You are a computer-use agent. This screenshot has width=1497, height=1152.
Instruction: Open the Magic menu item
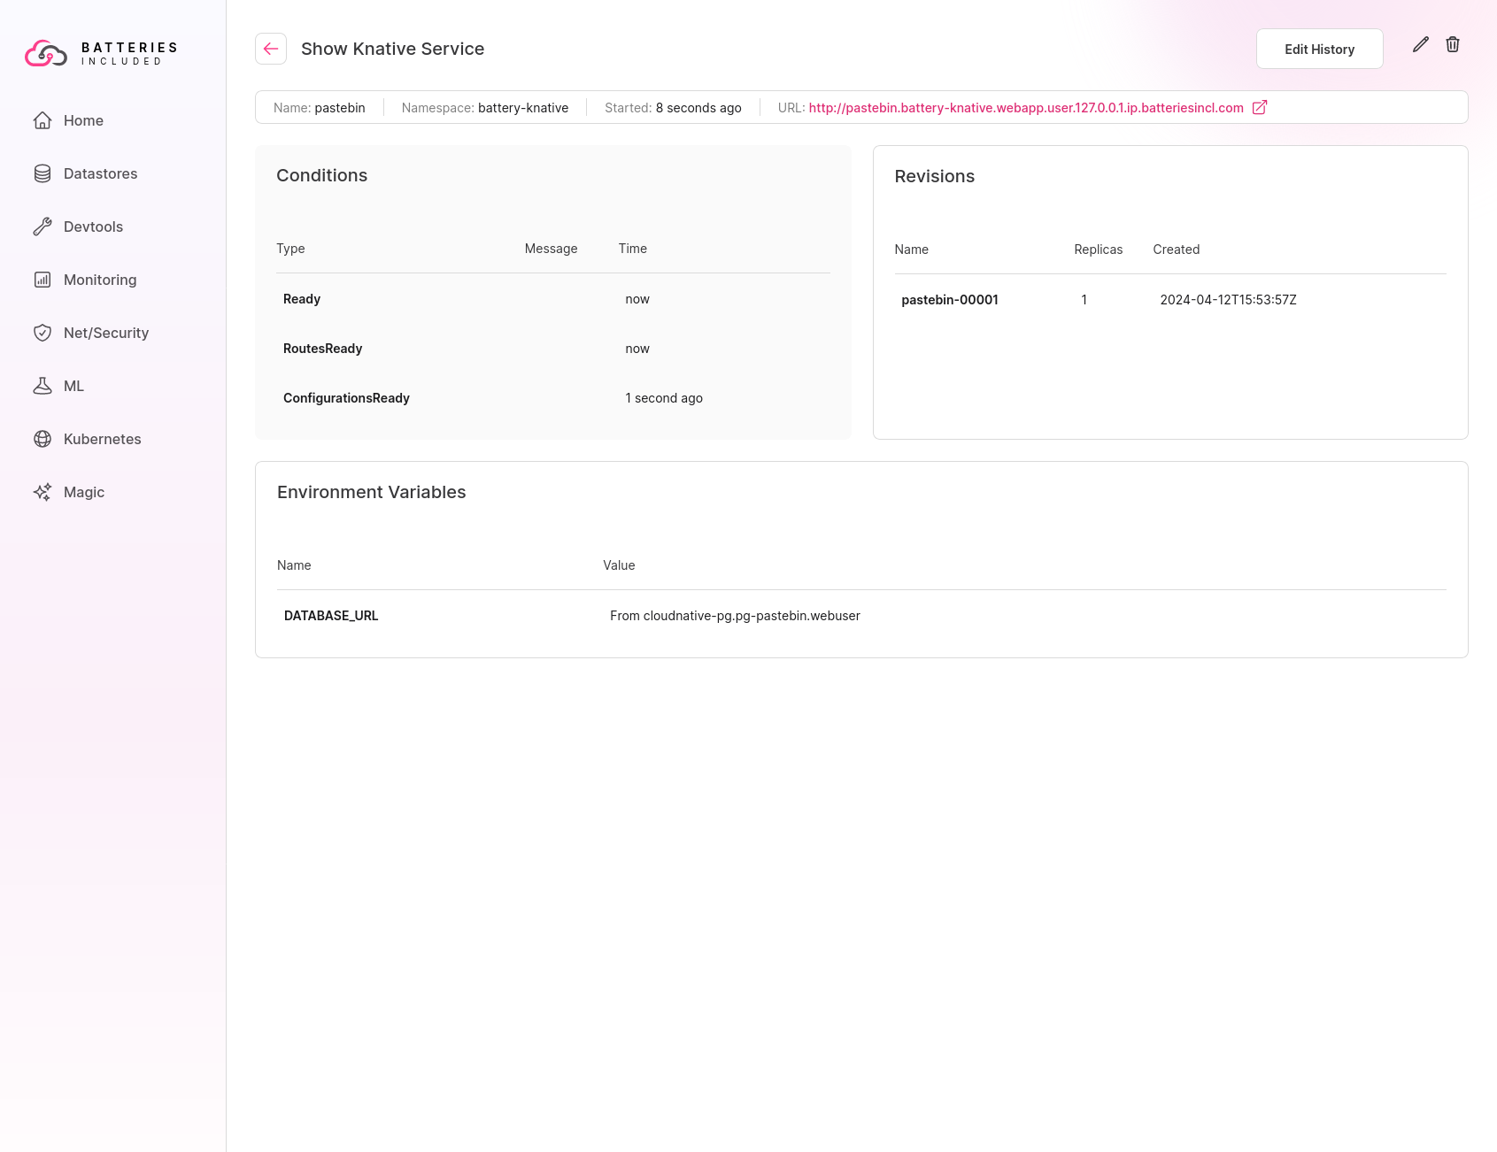[x=83, y=492]
